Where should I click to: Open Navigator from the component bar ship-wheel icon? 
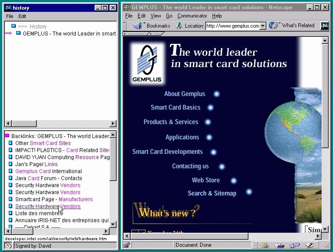(x=264, y=245)
